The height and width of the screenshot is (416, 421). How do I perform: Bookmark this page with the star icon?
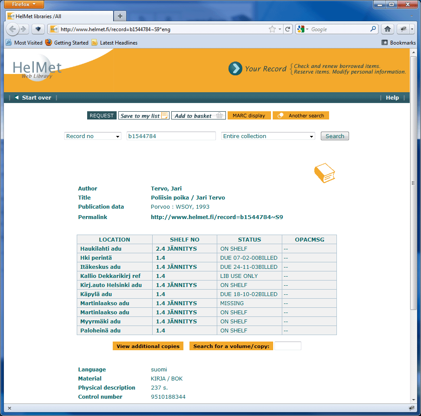coord(272,29)
